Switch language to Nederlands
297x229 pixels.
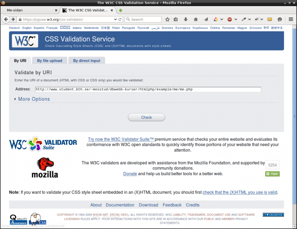91,28
